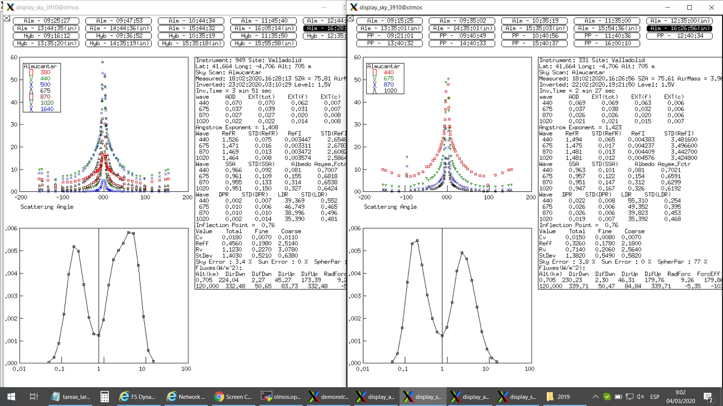Open Calculator from taskbar
Screen dimensions: 723x406
tap(105, 397)
